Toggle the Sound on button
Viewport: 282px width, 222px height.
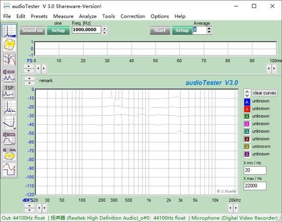click(x=32, y=31)
